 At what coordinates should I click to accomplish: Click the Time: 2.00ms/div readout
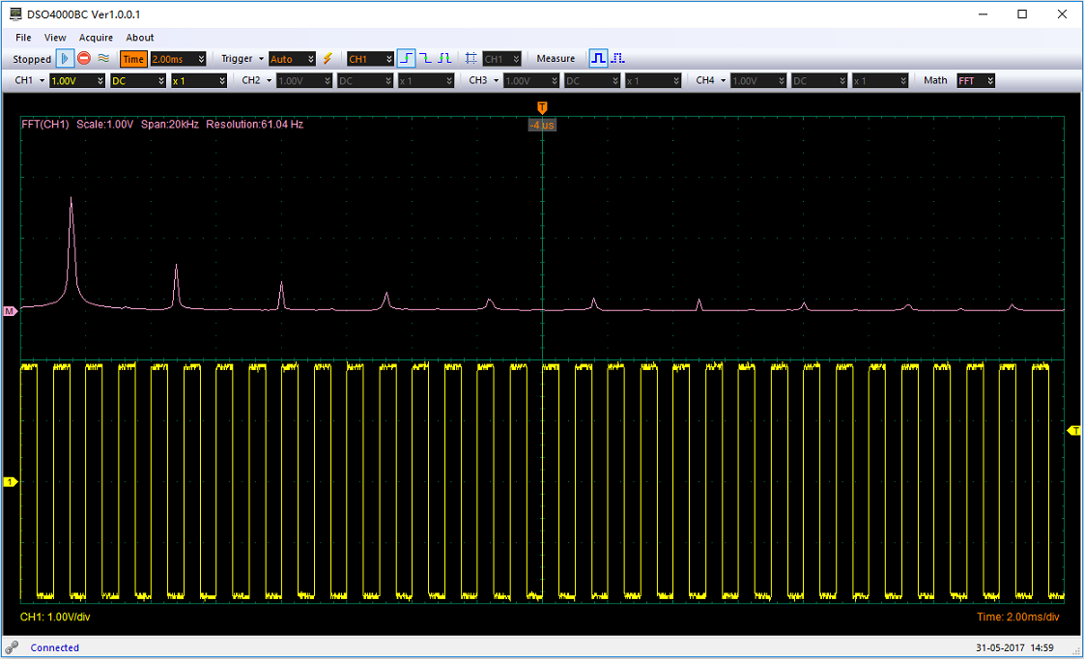coord(1017,616)
